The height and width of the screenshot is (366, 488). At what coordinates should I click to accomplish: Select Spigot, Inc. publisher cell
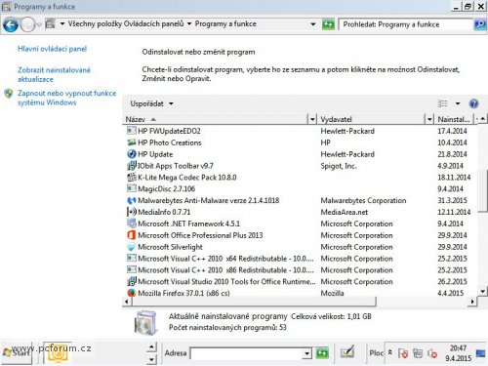point(339,166)
